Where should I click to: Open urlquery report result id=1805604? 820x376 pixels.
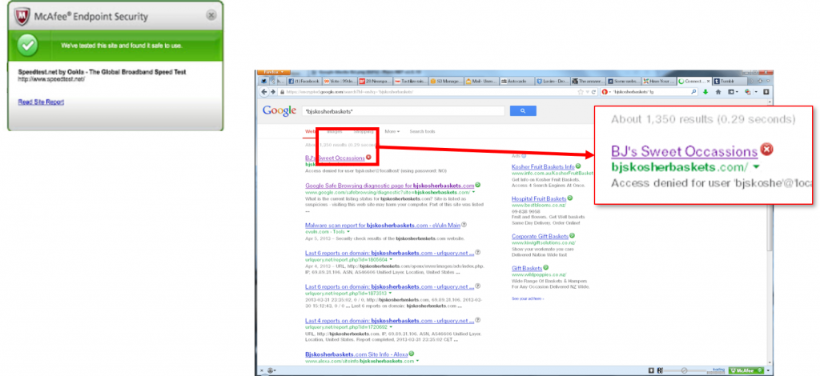(390, 253)
